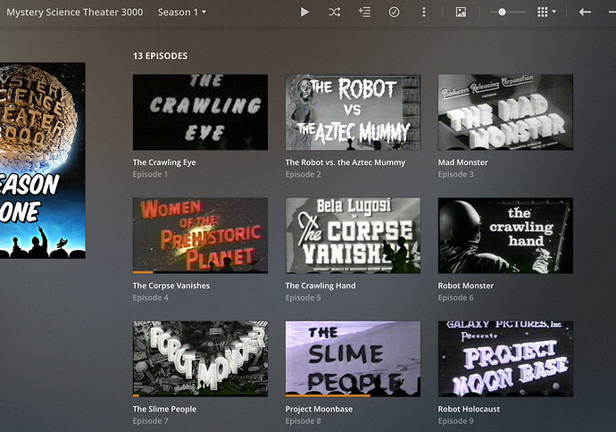Click the 'Episode 3' label

(455, 174)
